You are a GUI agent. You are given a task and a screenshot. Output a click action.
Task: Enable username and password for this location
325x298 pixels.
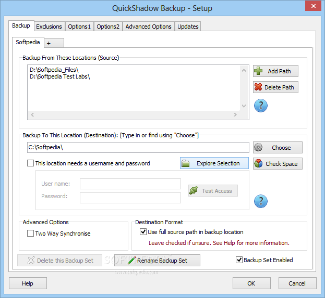30,163
